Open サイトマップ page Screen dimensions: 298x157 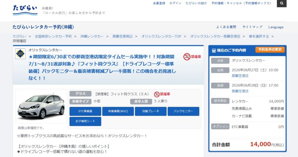pyautogui.click(x=252, y=27)
